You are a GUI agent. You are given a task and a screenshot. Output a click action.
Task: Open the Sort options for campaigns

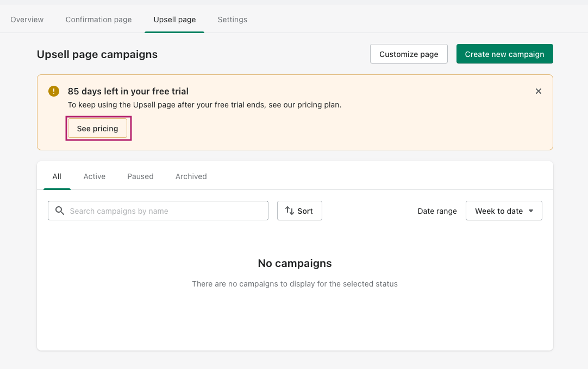click(299, 211)
